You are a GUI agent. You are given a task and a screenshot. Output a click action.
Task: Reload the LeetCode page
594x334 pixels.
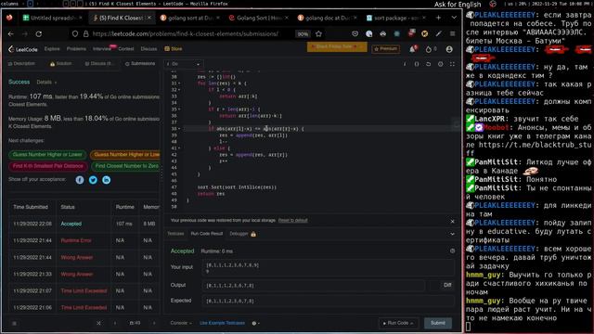point(39,34)
